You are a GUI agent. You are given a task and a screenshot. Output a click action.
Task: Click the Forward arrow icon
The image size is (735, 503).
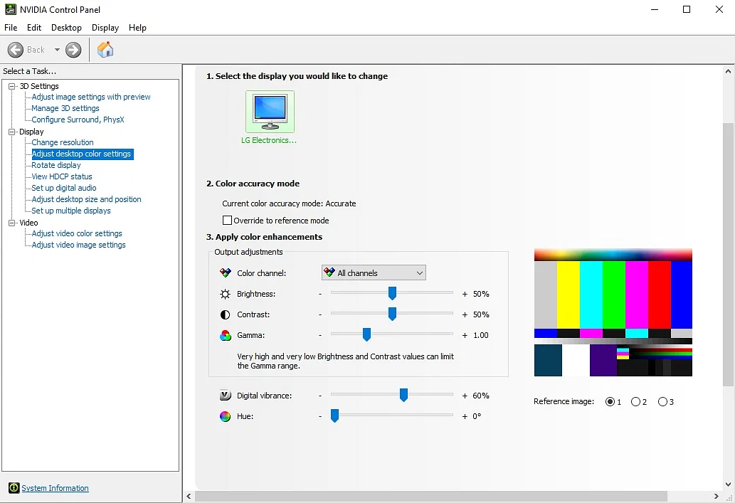point(73,50)
